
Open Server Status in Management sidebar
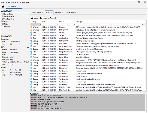click(x=7, y=14)
